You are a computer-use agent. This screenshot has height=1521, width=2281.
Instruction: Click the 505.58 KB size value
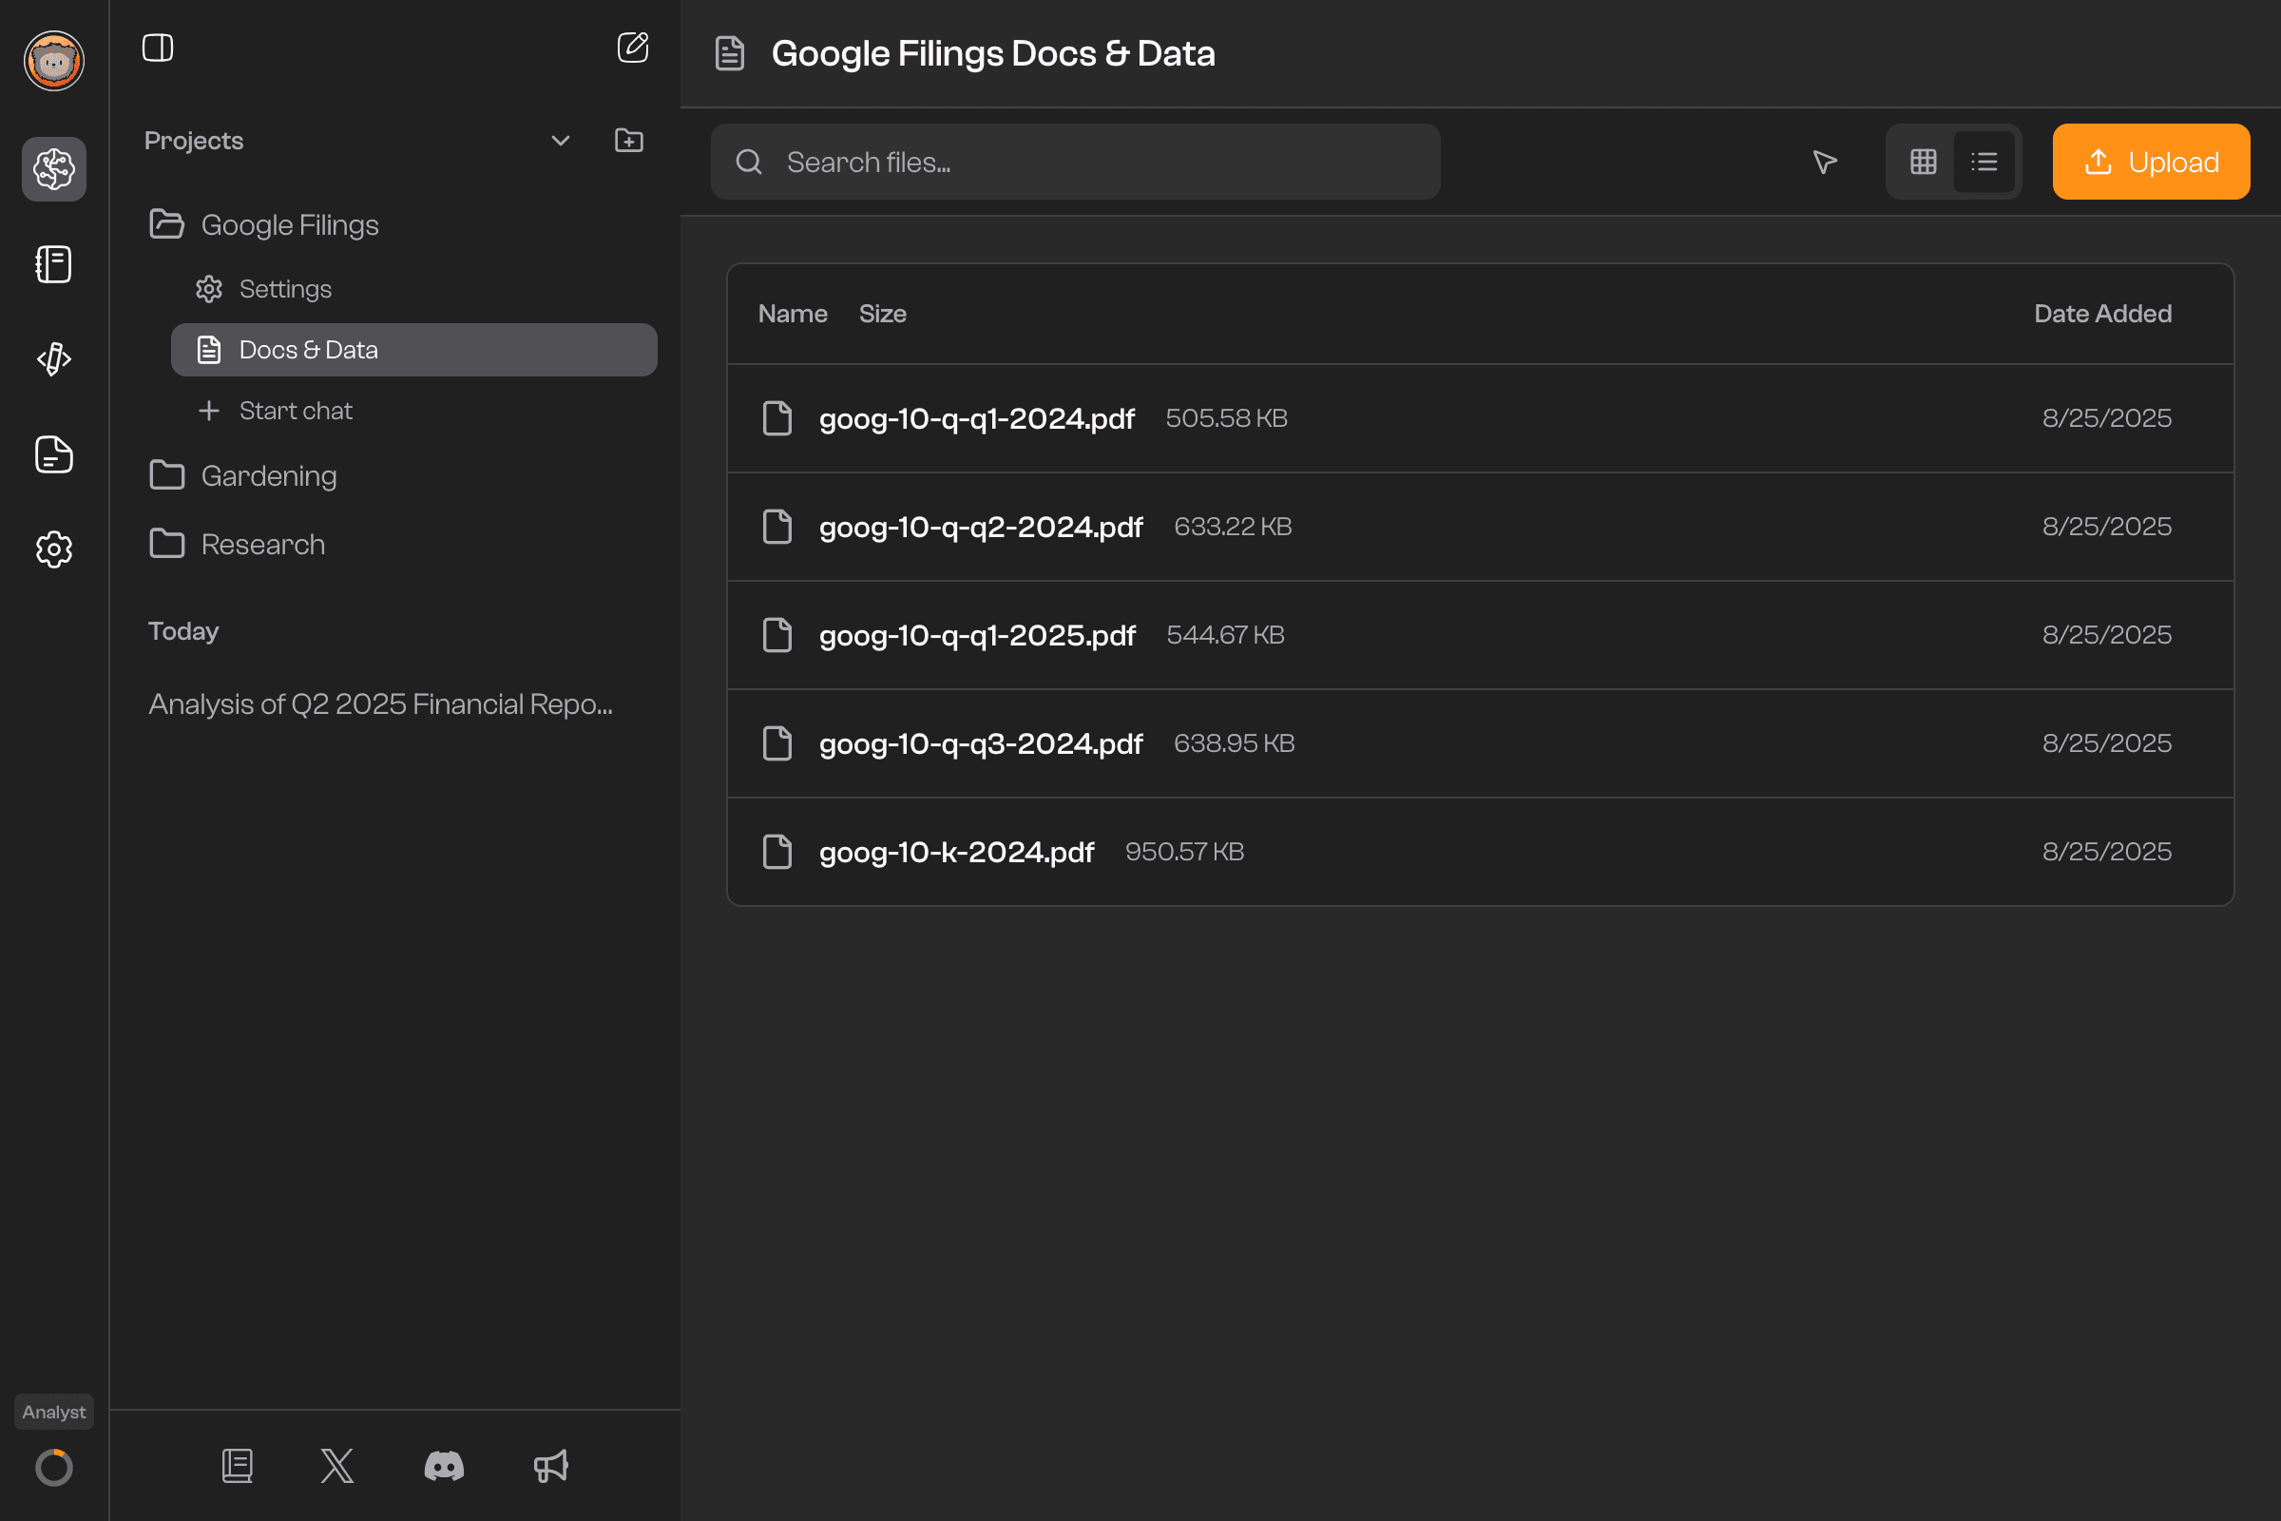(x=1226, y=418)
